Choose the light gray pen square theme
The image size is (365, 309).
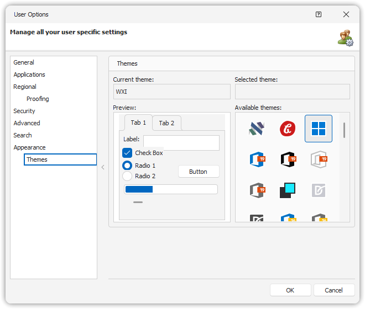(319, 190)
